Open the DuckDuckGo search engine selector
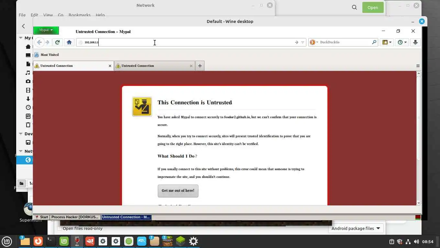Image resolution: width=440 pixels, height=248 pixels. point(314,42)
